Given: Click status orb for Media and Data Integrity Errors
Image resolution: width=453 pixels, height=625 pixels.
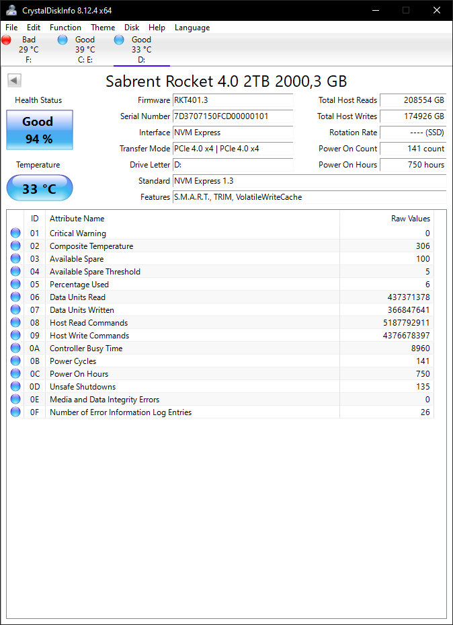Looking at the screenshot, I should tap(15, 399).
